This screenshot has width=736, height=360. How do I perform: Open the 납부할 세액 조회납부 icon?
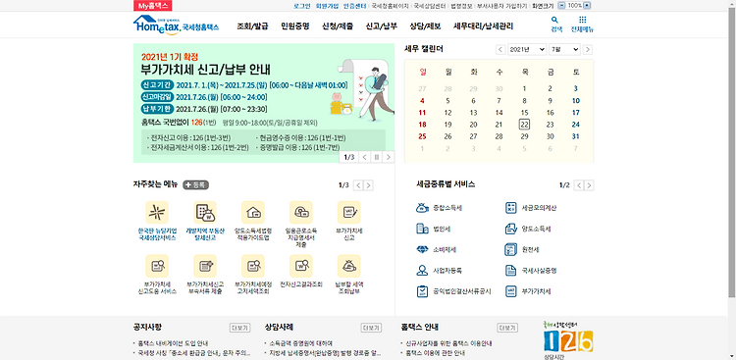tap(349, 266)
